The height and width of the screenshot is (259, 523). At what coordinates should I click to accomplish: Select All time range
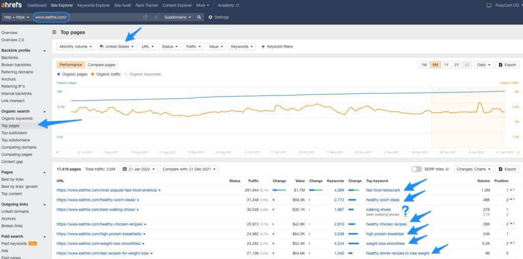tap(467, 65)
